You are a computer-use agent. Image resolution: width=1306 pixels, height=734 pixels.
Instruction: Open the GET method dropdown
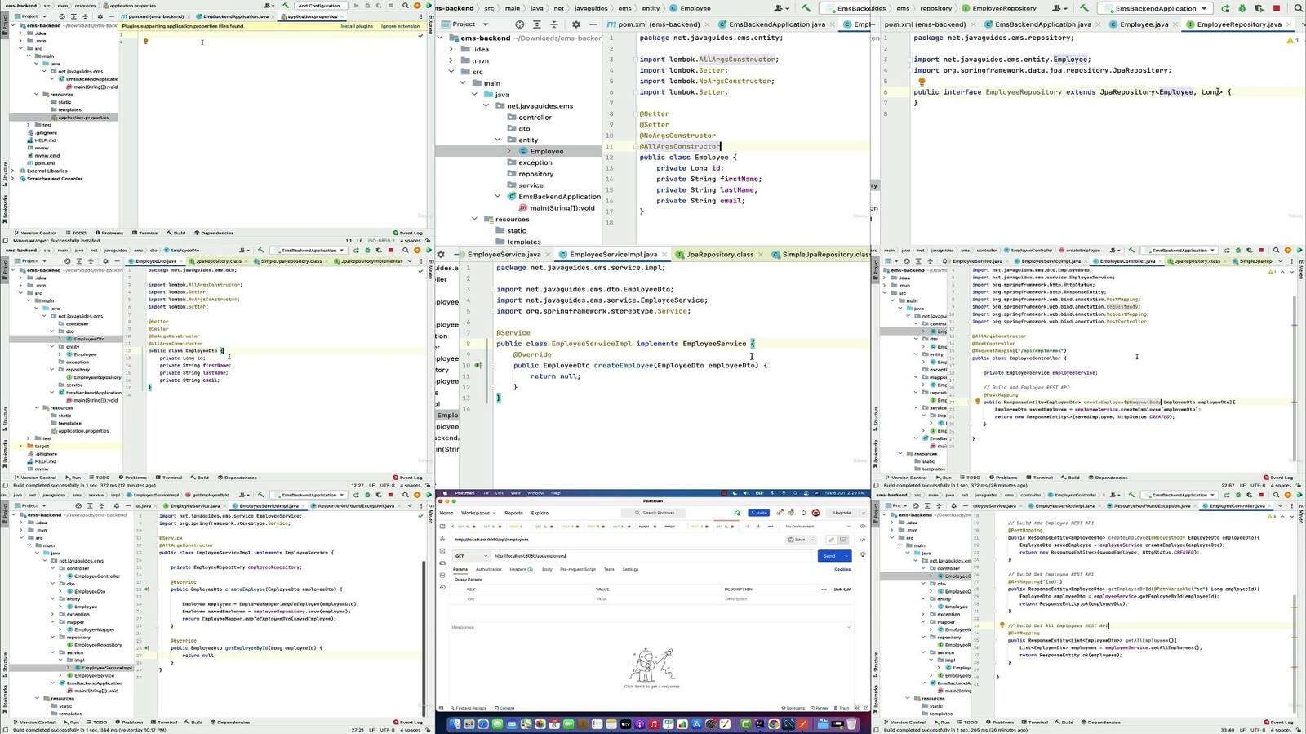pyautogui.click(x=470, y=556)
